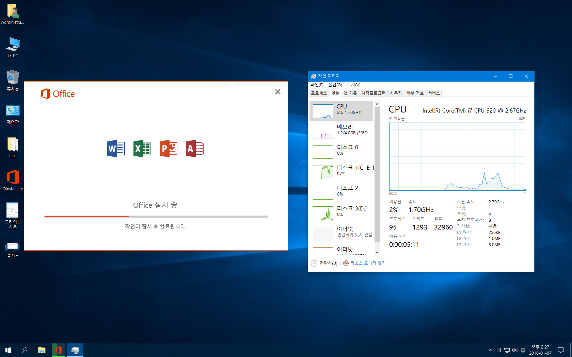This screenshot has width=572, height=357.
Task: Select the CPU performance item
Action: tap(341, 111)
